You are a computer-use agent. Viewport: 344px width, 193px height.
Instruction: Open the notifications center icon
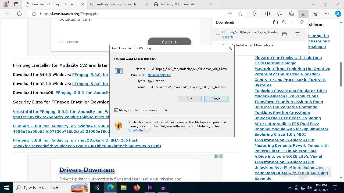(x=335, y=188)
